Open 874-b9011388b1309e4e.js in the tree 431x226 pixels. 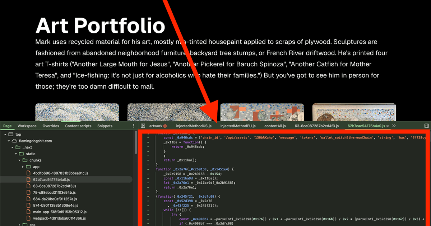click(x=56, y=205)
